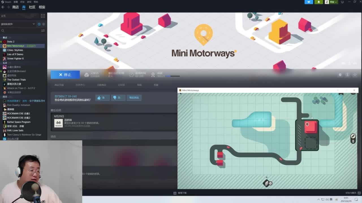Click the 造桥师 bridge achievement icon
Screen dimensions: 362x203
(59, 123)
